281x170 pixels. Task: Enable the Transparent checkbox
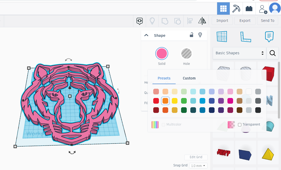point(240,124)
